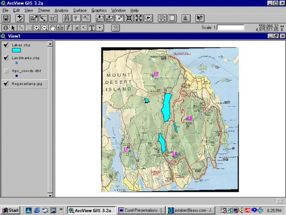
Task: Select the Pan hand tool
Action: point(52,28)
